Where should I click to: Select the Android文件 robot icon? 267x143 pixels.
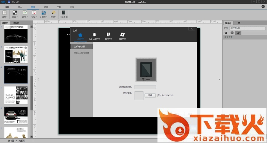coord(94,35)
